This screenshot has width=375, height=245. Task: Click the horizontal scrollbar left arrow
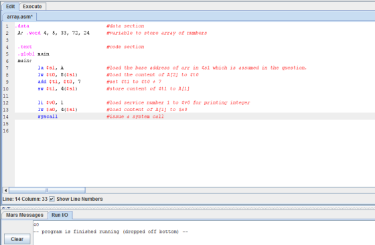pos(6,190)
